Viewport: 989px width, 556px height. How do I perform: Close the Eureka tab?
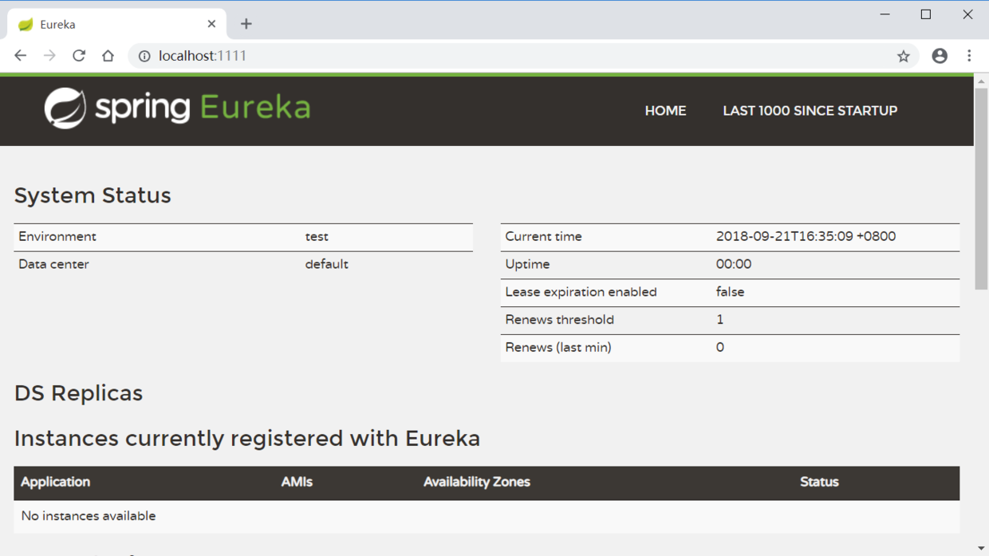(211, 24)
